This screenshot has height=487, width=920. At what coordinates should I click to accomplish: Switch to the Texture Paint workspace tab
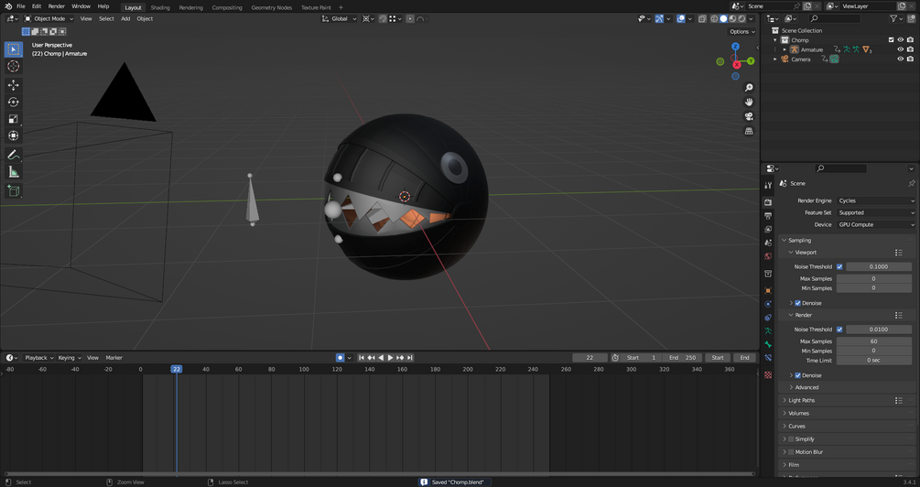click(316, 7)
